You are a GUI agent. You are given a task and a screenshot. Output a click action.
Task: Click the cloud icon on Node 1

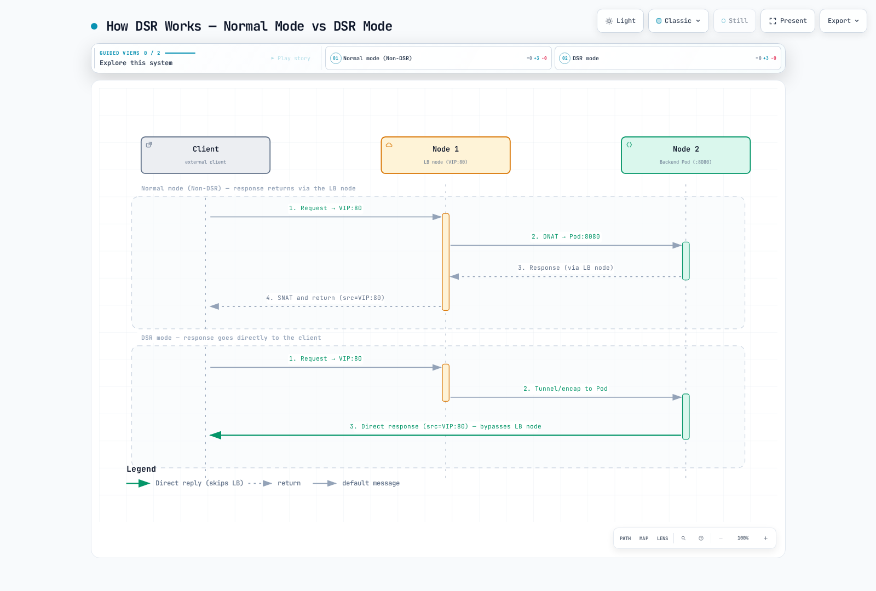pyautogui.click(x=389, y=145)
